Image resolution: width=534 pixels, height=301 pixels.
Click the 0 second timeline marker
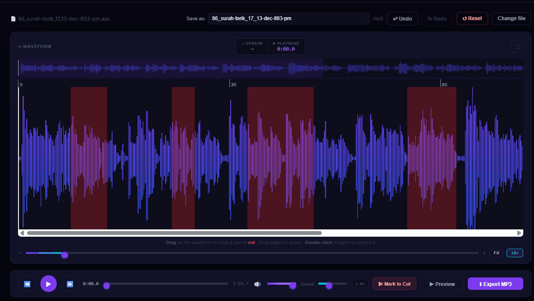(21, 84)
